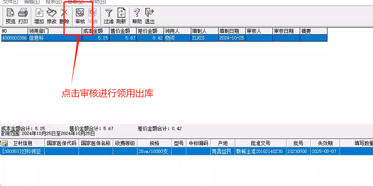
Task: Click the column selector icon beside 卫材信息
Action: coord(4,143)
